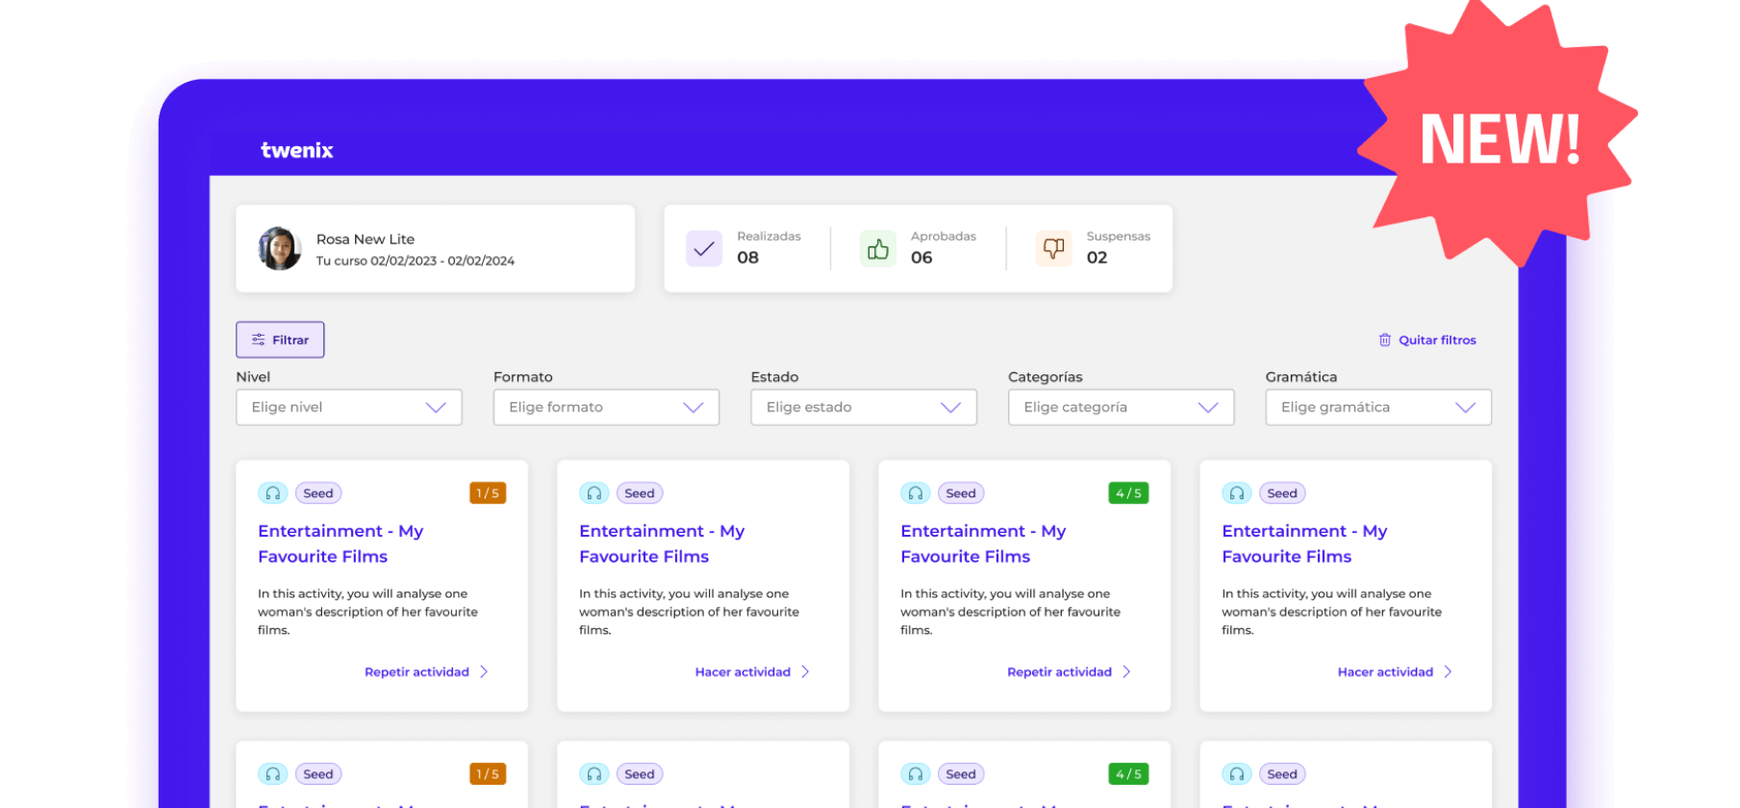Click the twenix logo
The height and width of the screenshot is (808, 1740).
296,150
